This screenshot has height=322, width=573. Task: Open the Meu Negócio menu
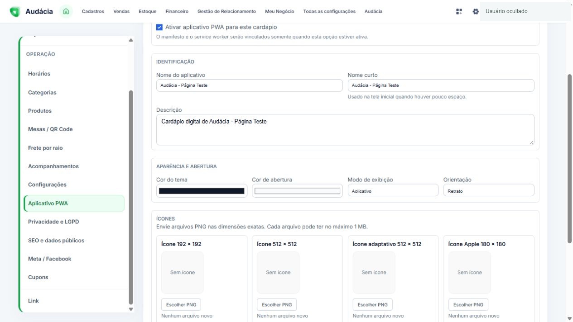[279, 11]
